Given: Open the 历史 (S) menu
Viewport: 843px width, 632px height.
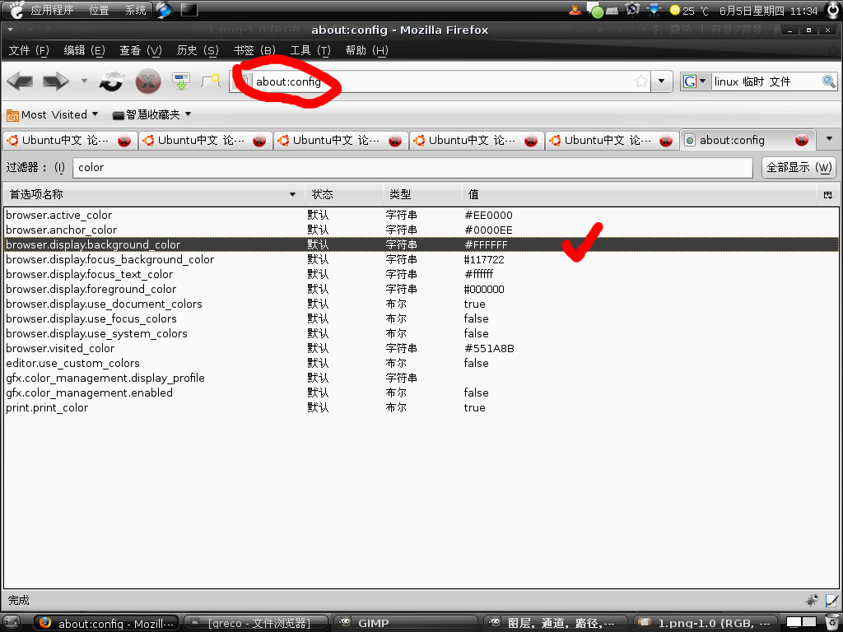Looking at the screenshot, I should [198, 50].
